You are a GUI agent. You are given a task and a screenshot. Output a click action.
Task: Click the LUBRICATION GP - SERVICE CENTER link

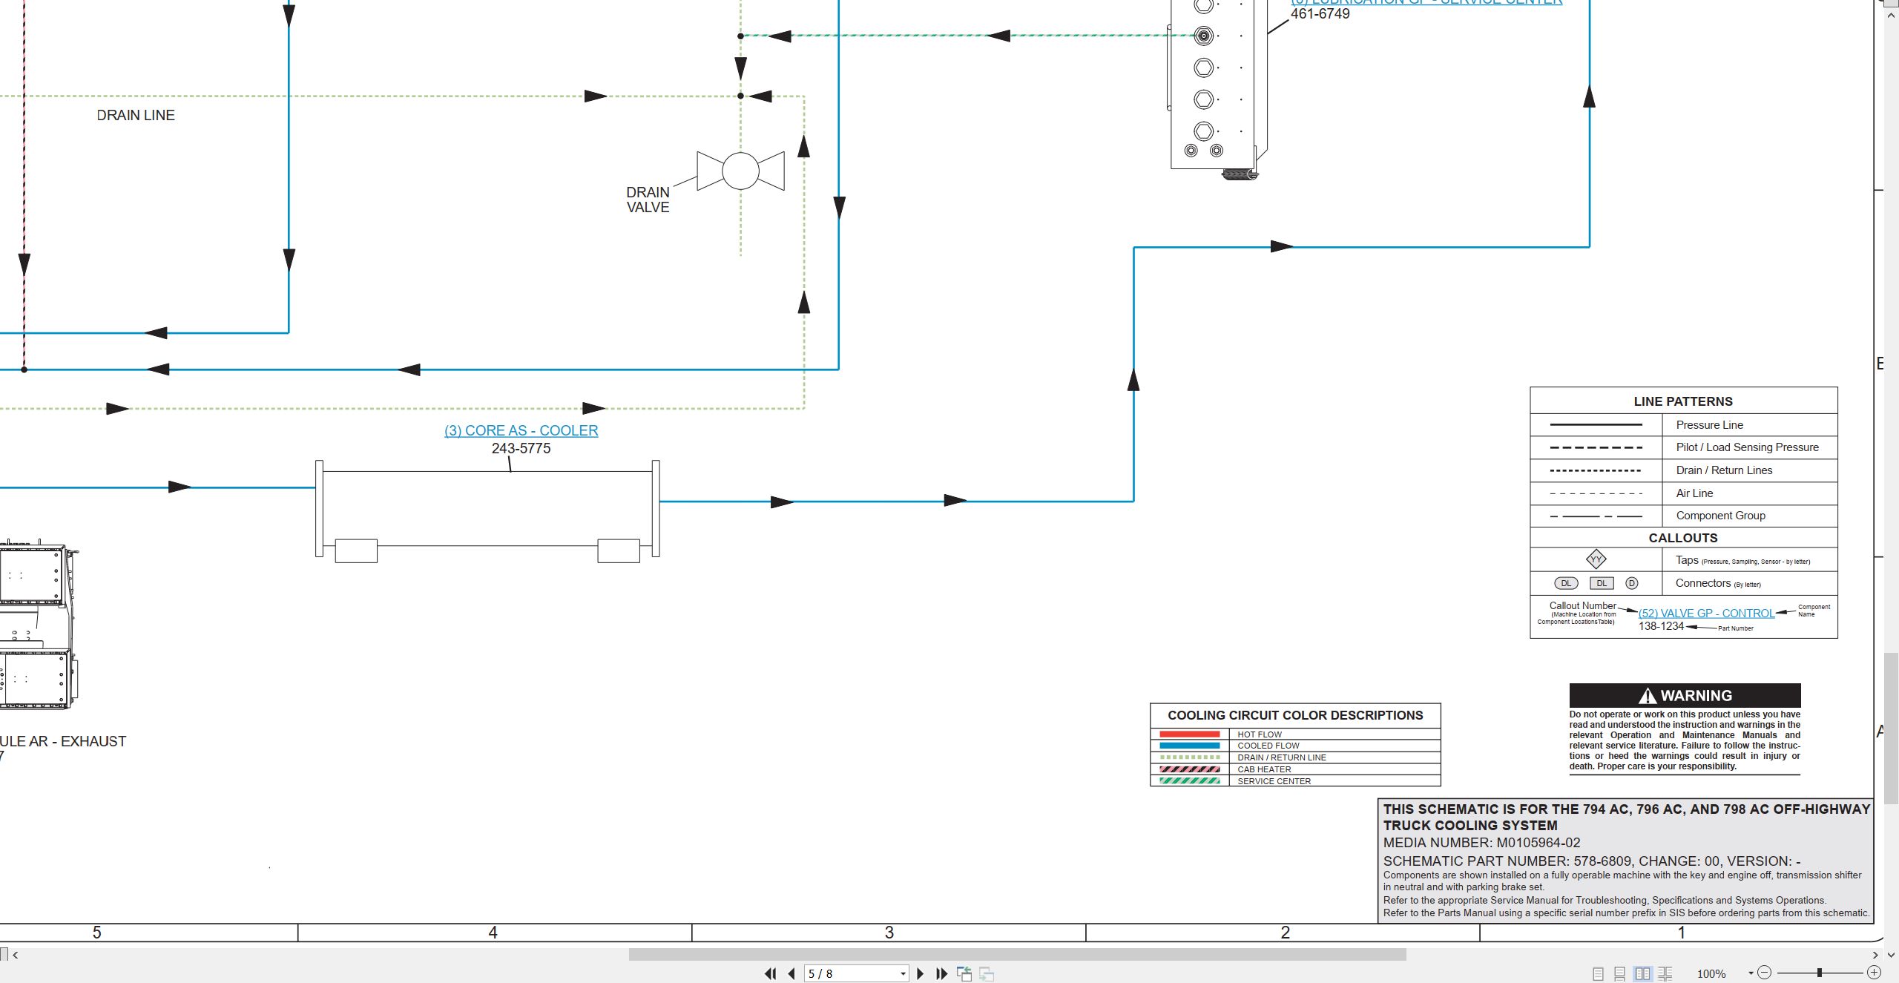click(1426, 2)
